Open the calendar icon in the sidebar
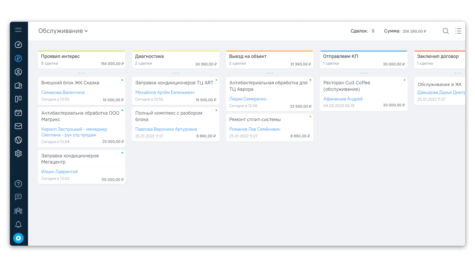The height and width of the screenshot is (262, 475). click(x=18, y=113)
